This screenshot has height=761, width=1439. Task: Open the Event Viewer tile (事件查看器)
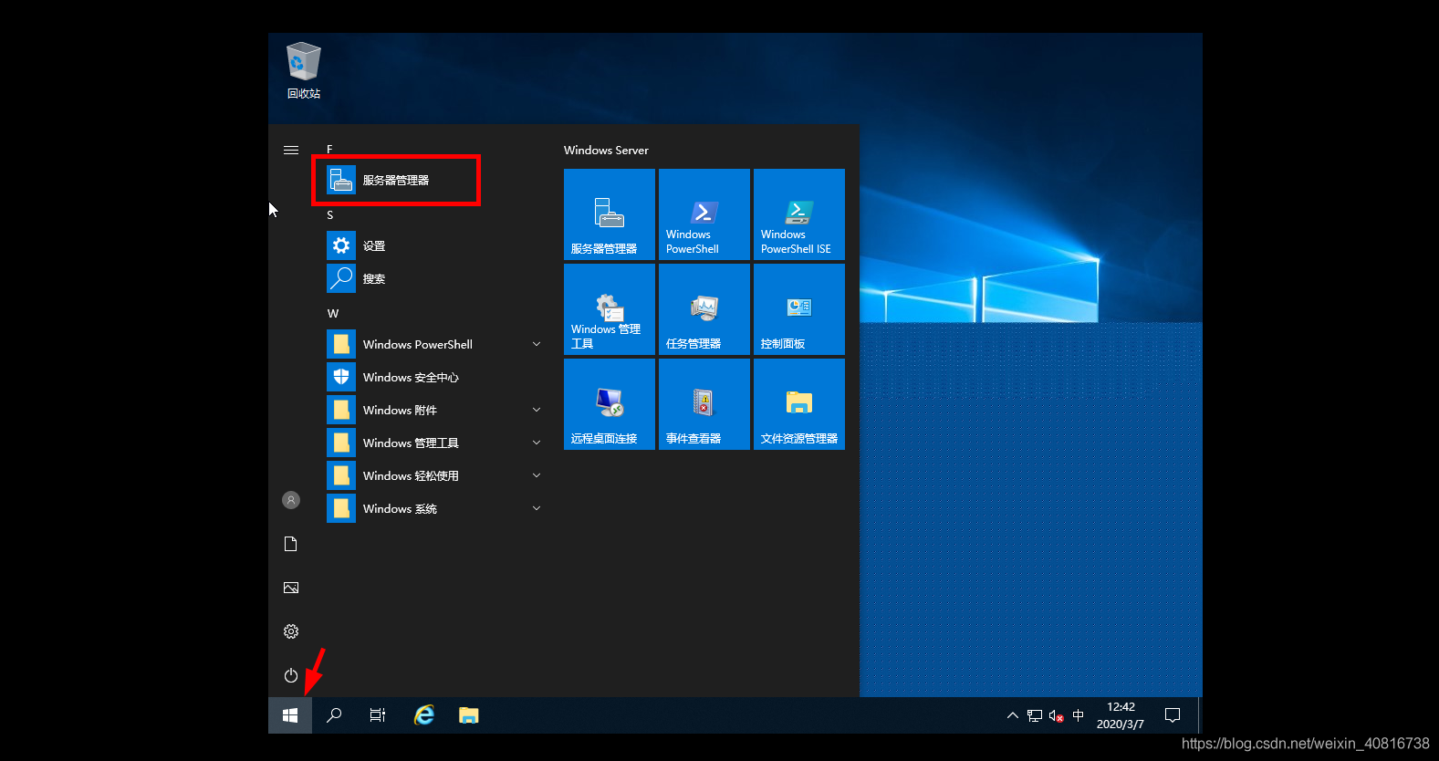click(x=704, y=404)
